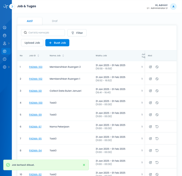The image size is (182, 176).
Task: Dismiss the 'Job berhasil dibuat' notification
Action: pos(84,165)
